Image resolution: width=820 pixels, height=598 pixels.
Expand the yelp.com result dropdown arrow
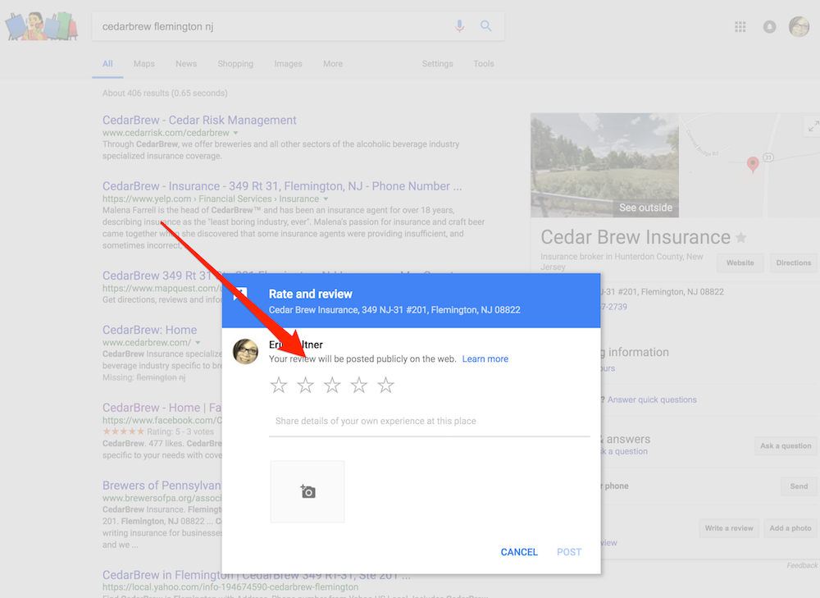[x=326, y=199]
